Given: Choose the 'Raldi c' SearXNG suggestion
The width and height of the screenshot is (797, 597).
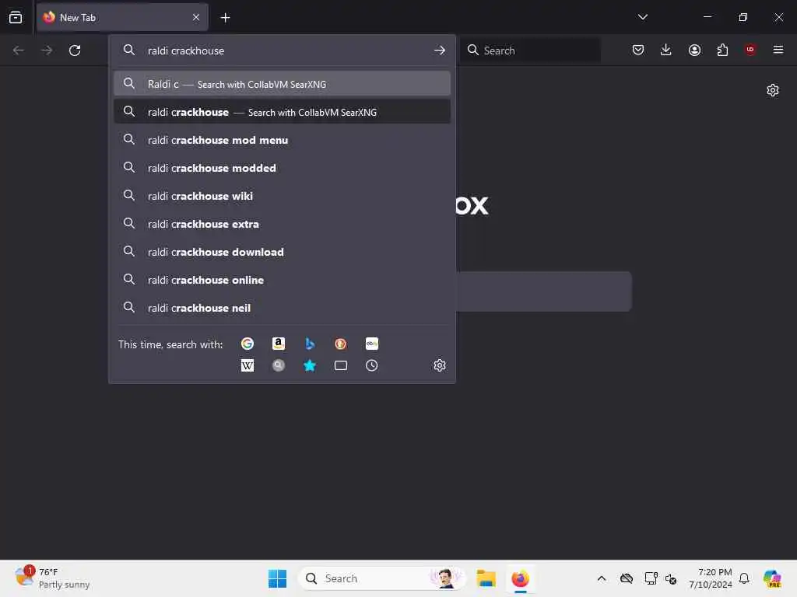Looking at the screenshot, I should coord(282,84).
